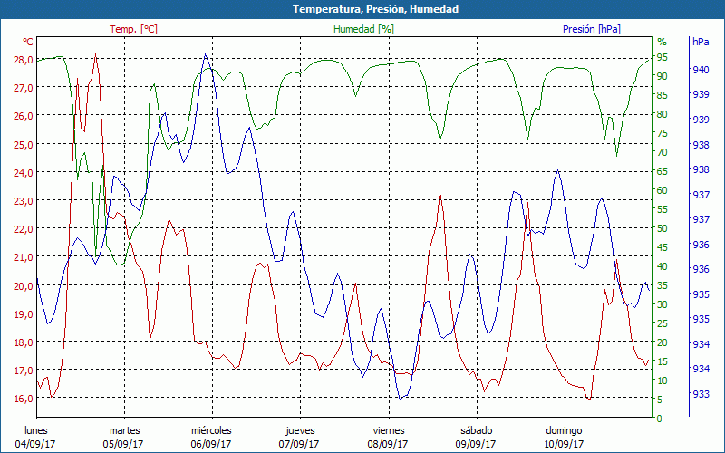Click the 04/09/17 date label
The width and height of the screenshot is (725, 453).
[x=36, y=444]
